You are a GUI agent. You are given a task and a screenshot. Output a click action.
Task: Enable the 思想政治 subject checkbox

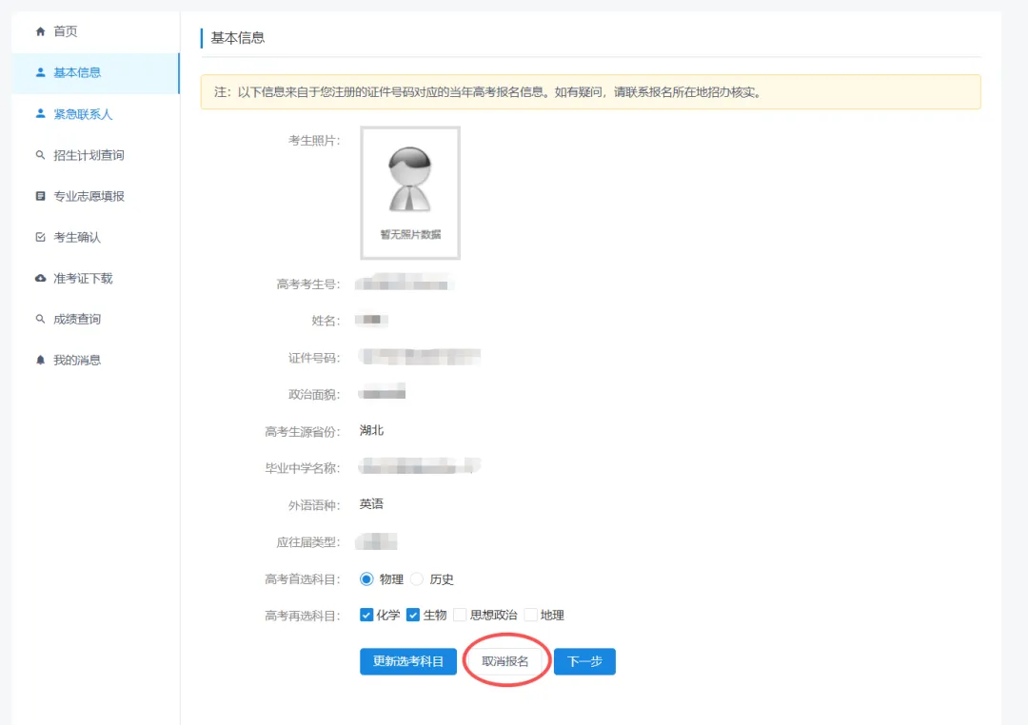coord(460,615)
